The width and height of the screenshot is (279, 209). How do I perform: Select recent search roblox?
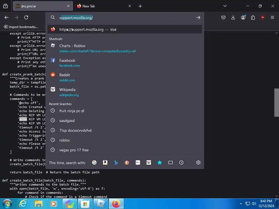coord(125,140)
